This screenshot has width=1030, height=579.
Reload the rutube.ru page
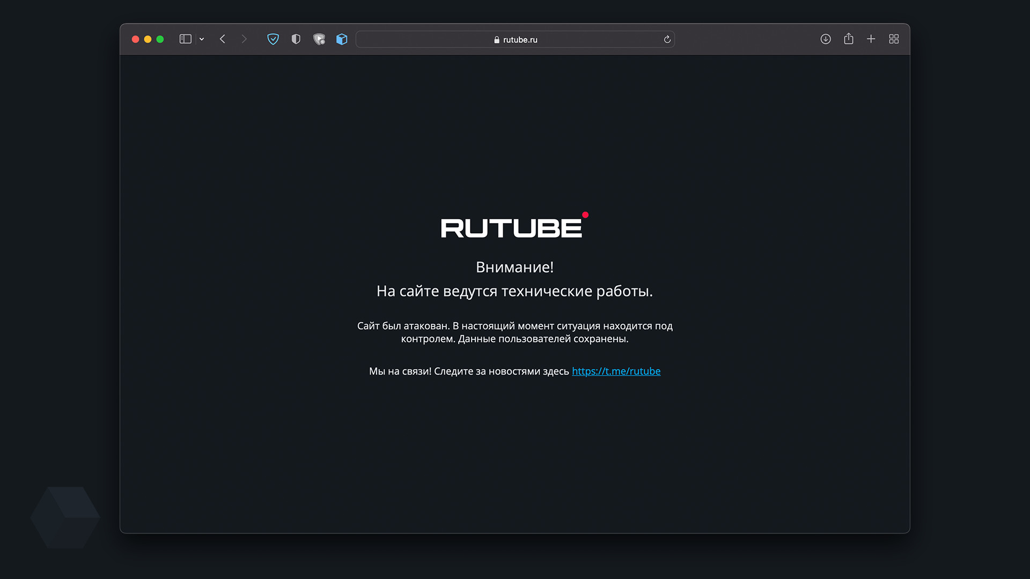(x=667, y=39)
